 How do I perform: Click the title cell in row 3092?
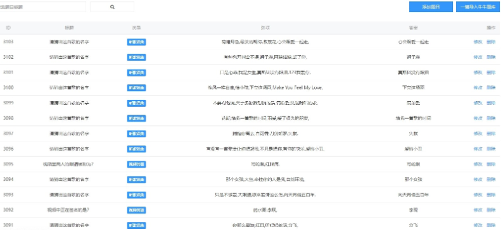pyautogui.click(x=68, y=210)
